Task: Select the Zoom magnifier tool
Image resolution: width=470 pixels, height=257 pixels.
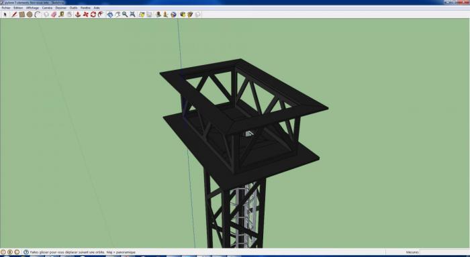Action: coord(125,14)
